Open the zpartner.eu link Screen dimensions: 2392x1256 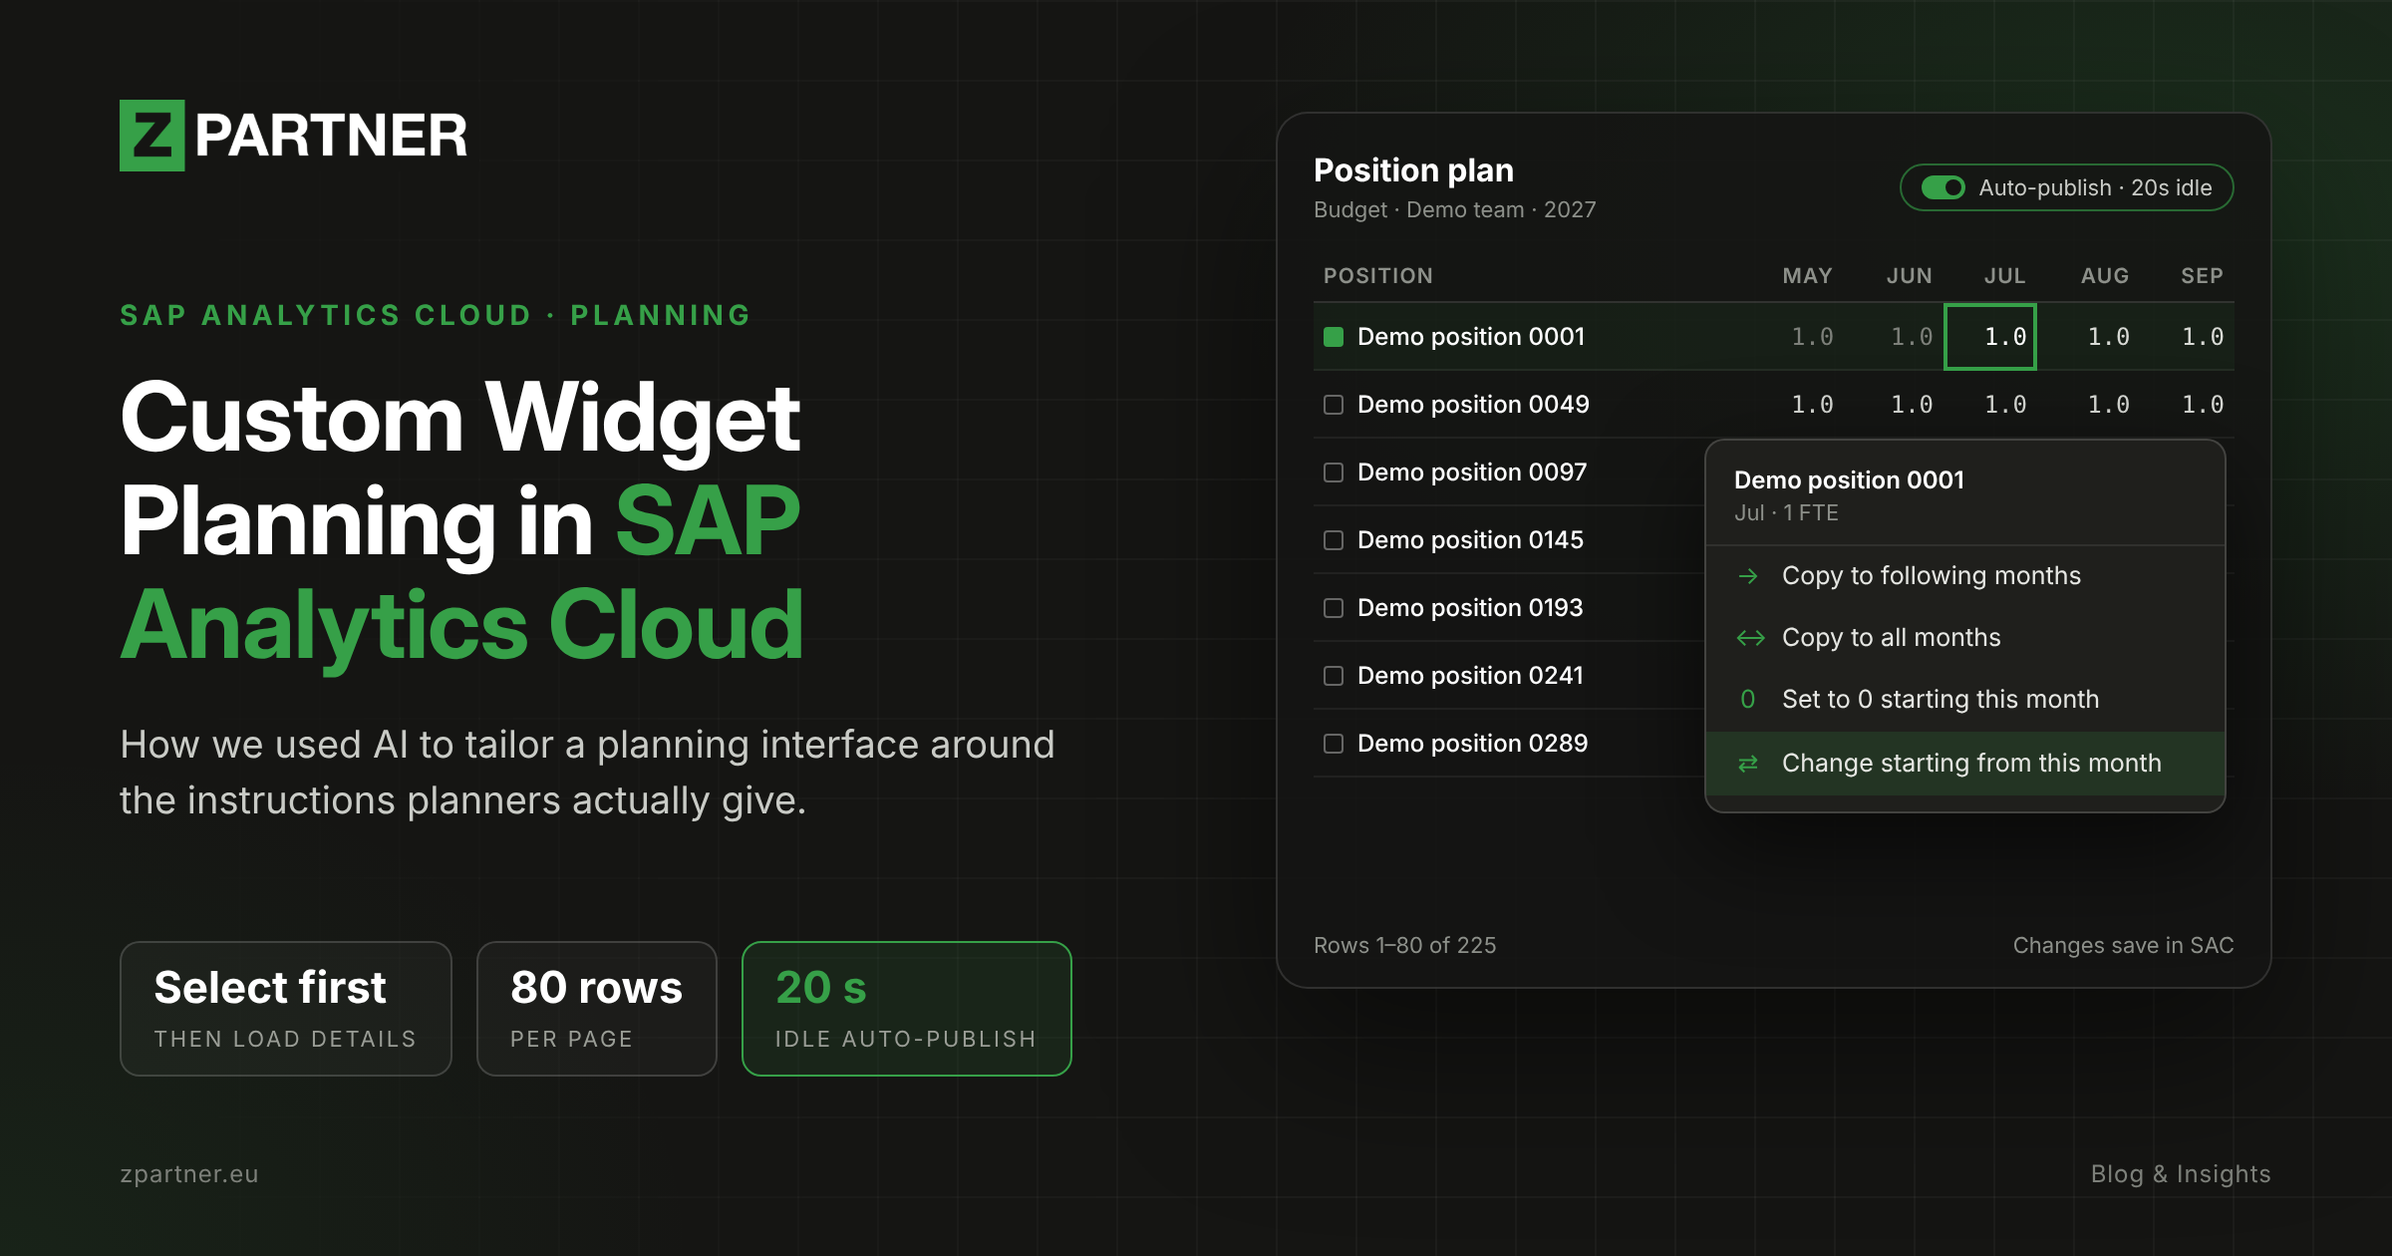click(x=189, y=1174)
